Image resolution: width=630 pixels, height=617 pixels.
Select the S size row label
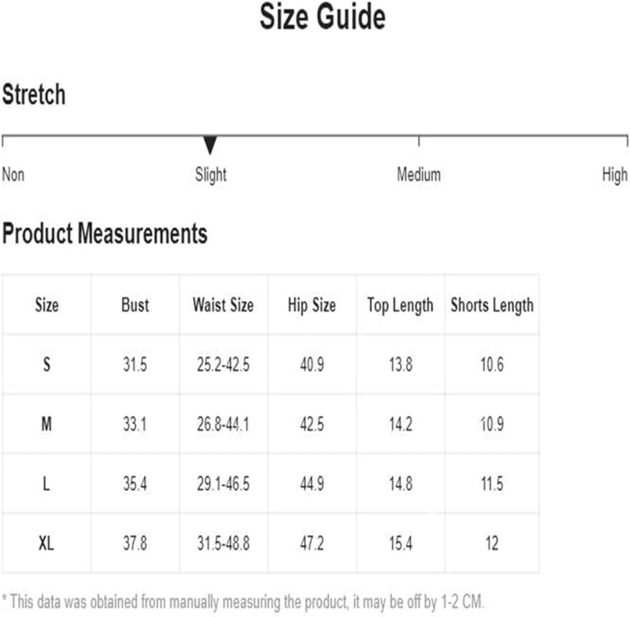point(47,365)
